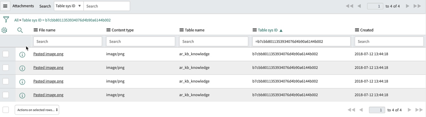426x117 pixels.
Task: Open Pasted image.png in the fourth row
Action: coord(48,95)
